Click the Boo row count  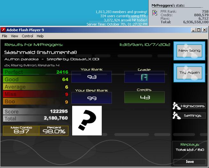click(x=67, y=102)
